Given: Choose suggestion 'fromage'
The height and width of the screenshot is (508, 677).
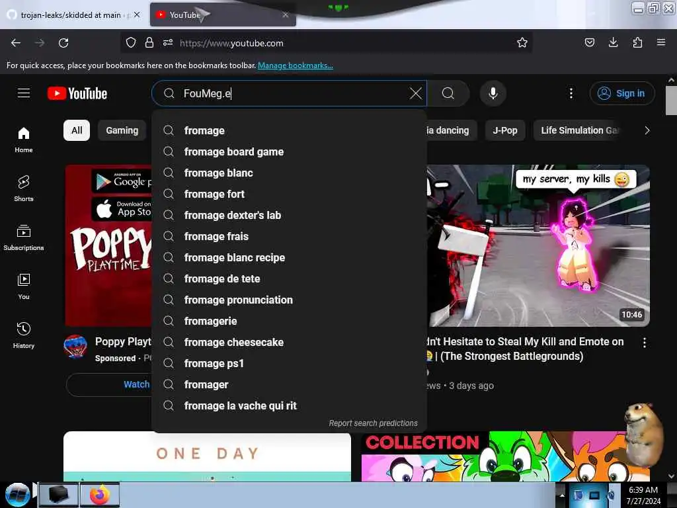Looking at the screenshot, I should [290, 130].
